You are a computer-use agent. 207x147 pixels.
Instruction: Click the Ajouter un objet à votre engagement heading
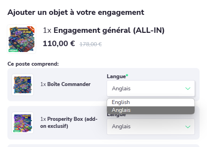click(x=76, y=13)
